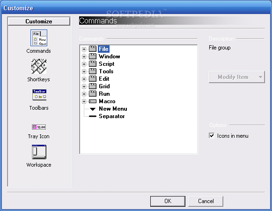Expand the File tree node
This screenshot has height=211, width=272.
coord(84,49)
